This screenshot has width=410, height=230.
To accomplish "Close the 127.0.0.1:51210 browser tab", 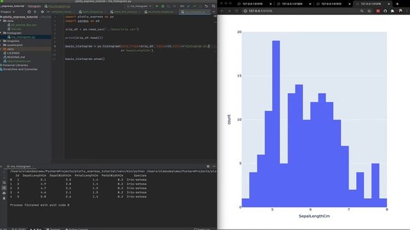I will coord(270,4).
